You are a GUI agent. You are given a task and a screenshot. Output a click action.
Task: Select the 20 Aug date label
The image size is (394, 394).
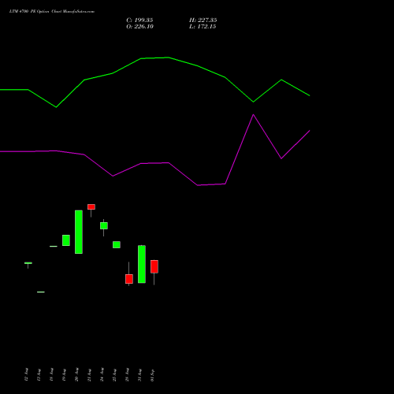[x=76, y=374]
